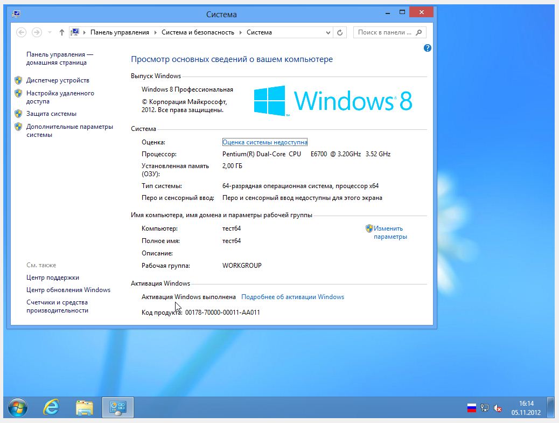
Task: Click the shield icon beside Защита системы
Action: (18, 114)
